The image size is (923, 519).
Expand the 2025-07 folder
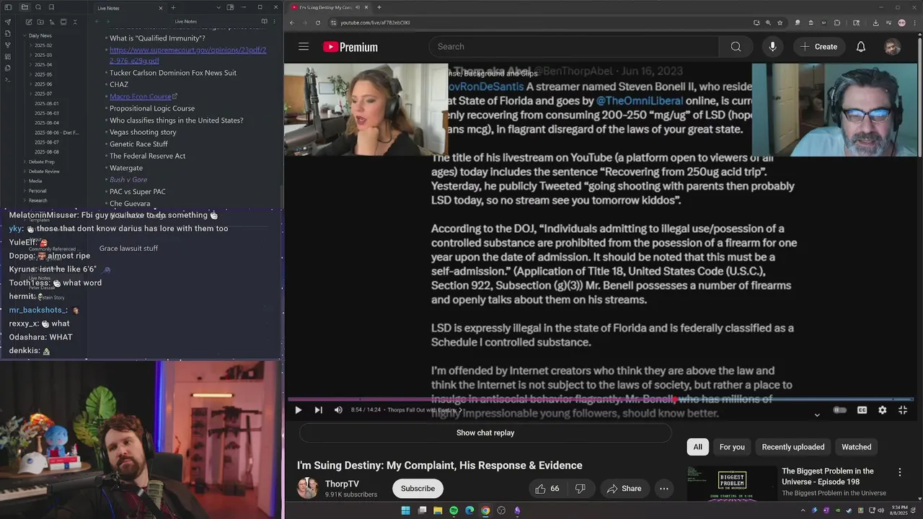(x=43, y=94)
